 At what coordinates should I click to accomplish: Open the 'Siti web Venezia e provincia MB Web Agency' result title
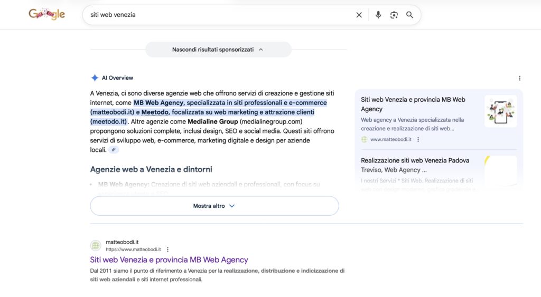pyautogui.click(x=169, y=260)
